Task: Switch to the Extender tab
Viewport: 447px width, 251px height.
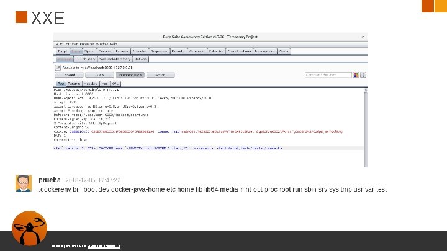Action: pos(216,51)
